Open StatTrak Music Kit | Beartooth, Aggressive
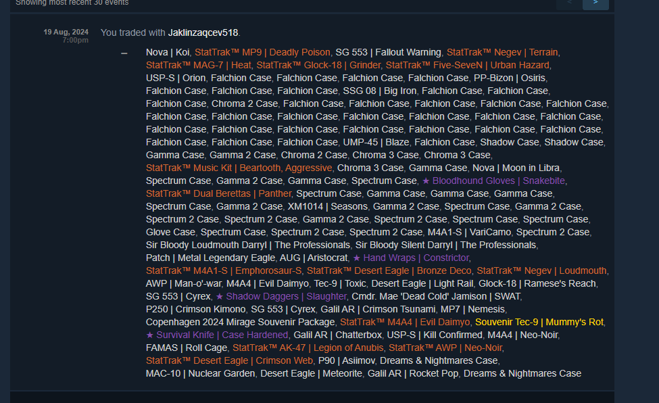The width and height of the screenshot is (659, 403). point(239,168)
